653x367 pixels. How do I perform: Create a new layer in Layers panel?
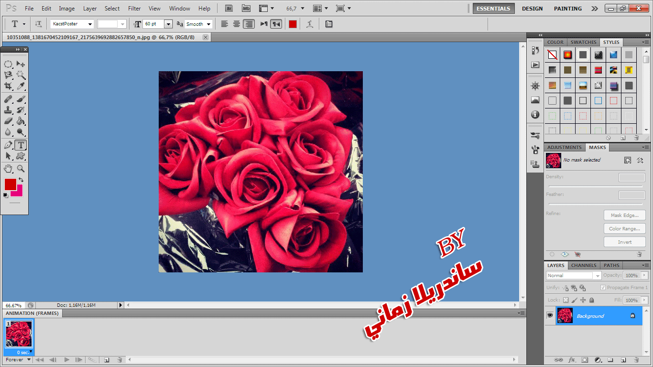(x=623, y=360)
